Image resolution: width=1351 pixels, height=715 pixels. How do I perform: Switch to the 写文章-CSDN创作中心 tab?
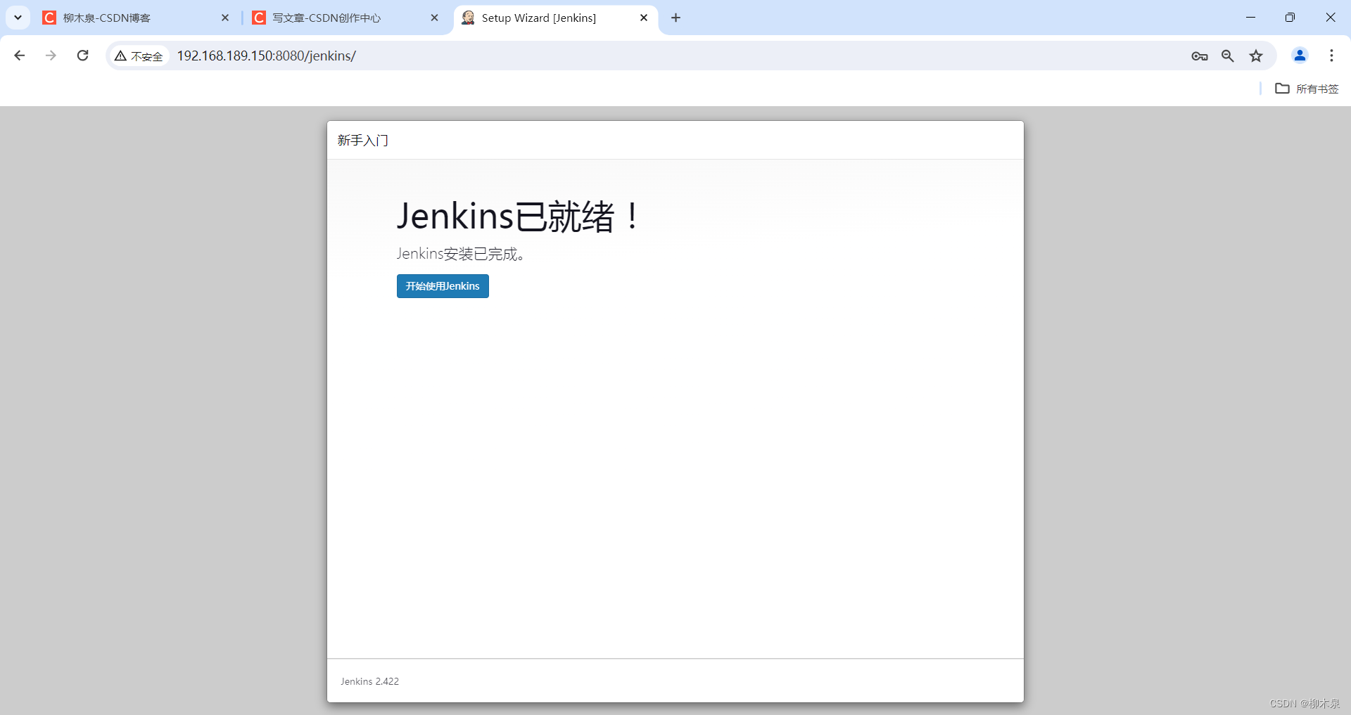click(345, 18)
